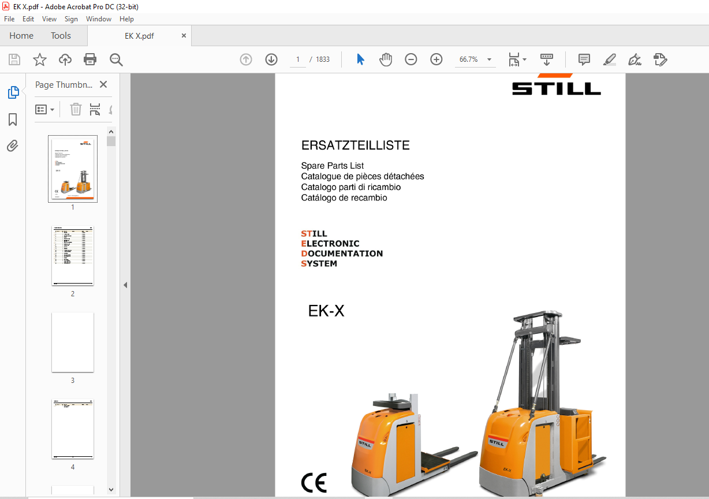709x499 pixels.
Task: Open Page Thumbnails sidebar icon
Action: pyautogui.click(x=13, y=92)
